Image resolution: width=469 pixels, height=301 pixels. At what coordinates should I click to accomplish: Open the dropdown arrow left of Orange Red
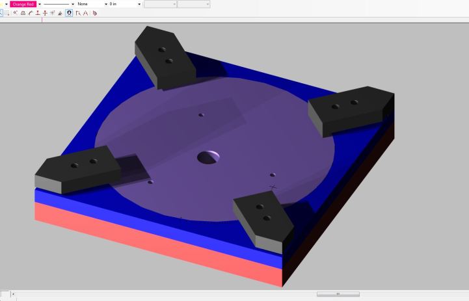tap(7, 4)
